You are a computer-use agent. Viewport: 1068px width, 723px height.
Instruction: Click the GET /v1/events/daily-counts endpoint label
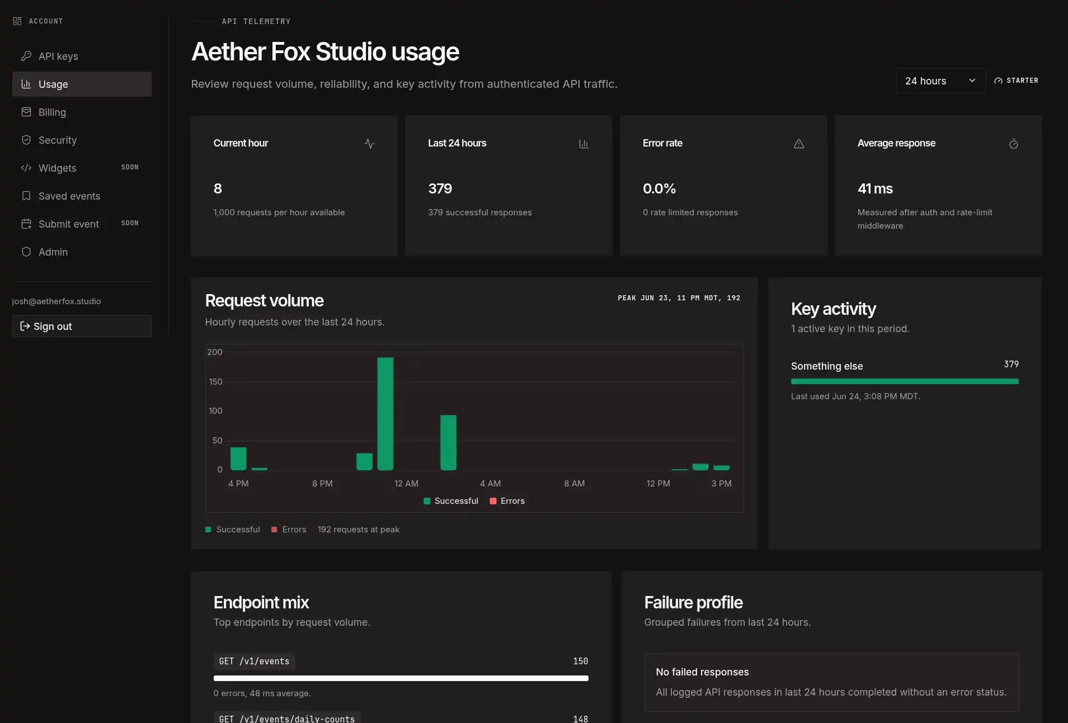coord(287,718)
